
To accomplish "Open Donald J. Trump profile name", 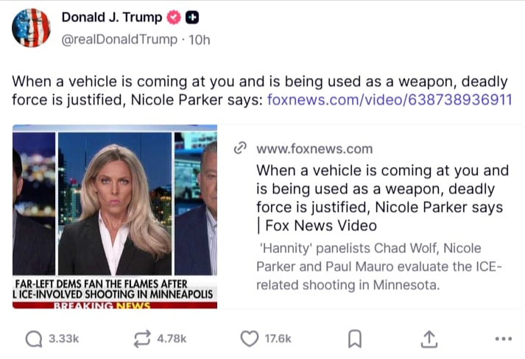I will click(x=112, y=17).
